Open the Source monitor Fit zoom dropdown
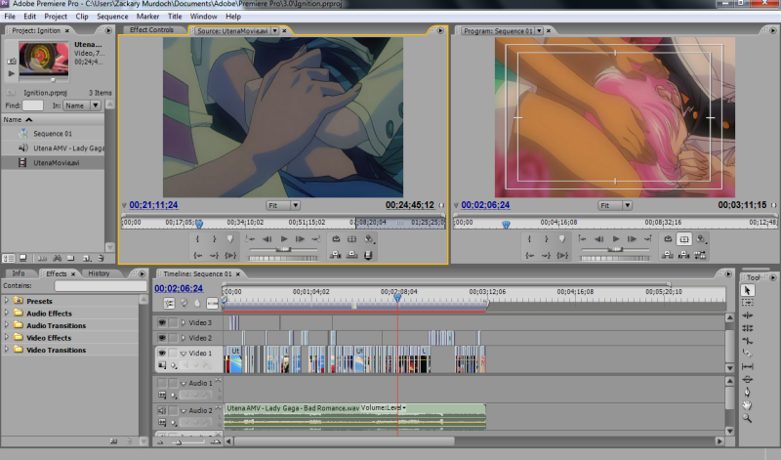 tap(283, 205)
